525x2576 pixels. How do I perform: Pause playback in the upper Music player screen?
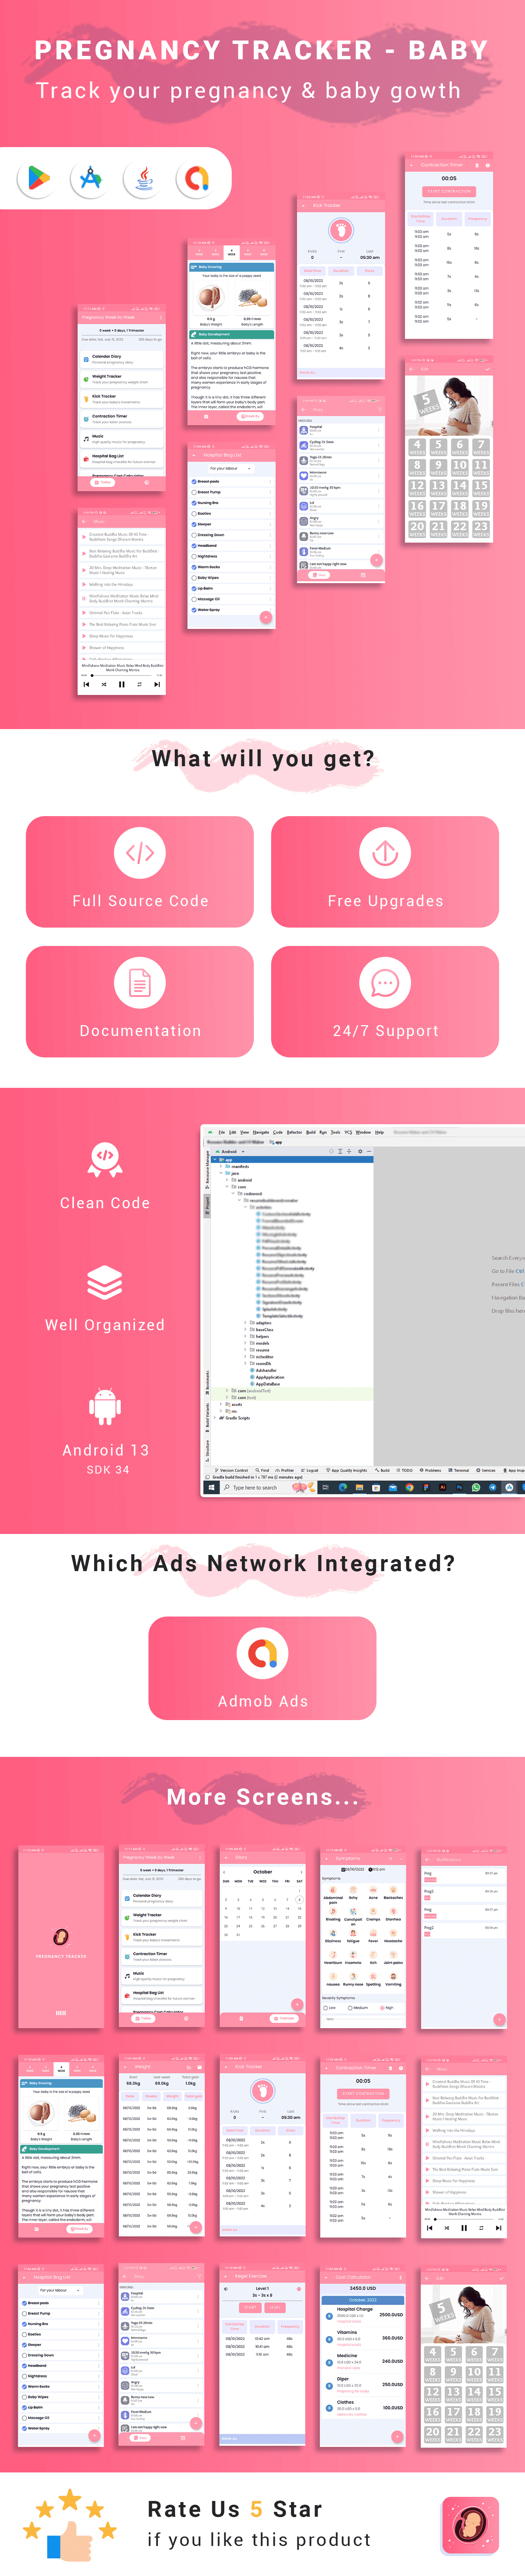pyautogui.click(x=122, y=685)
